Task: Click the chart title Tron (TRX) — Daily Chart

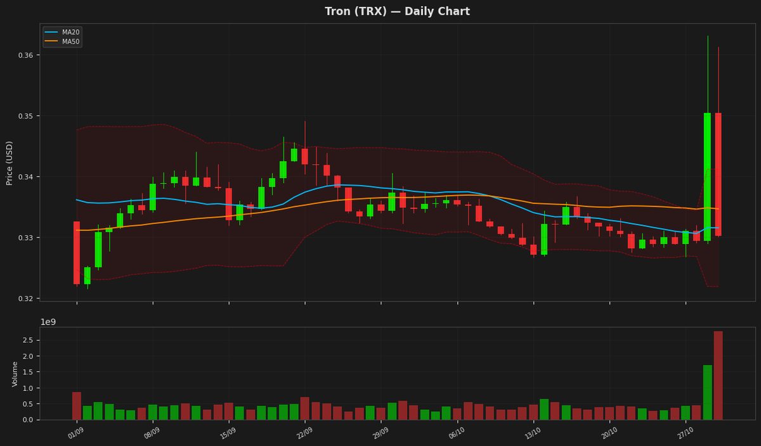Action: pyautogui.click(x=397, y=11)
